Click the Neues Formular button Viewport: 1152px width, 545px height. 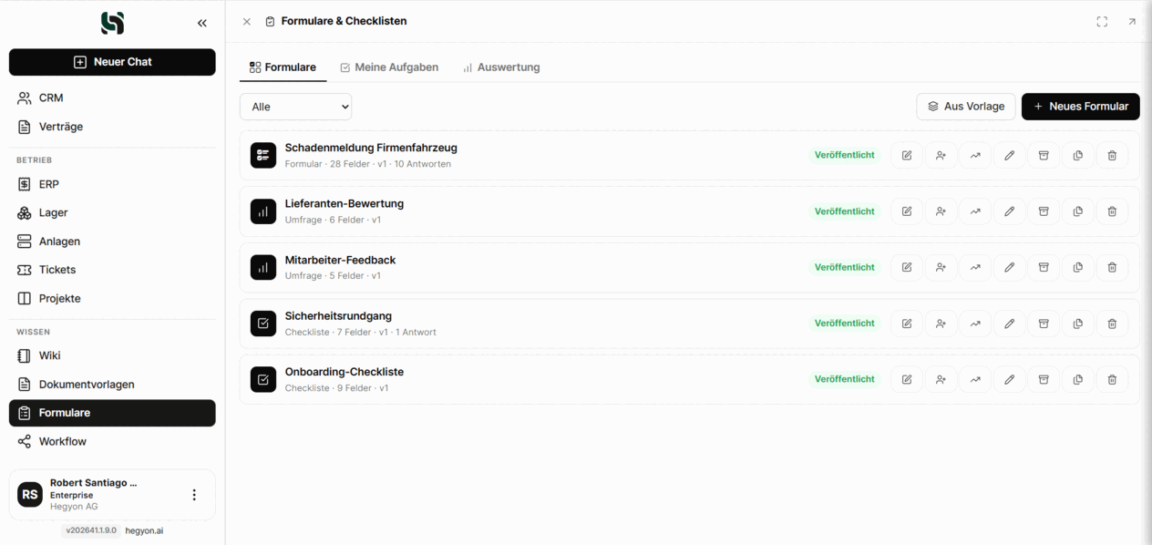pos(1080,107)
